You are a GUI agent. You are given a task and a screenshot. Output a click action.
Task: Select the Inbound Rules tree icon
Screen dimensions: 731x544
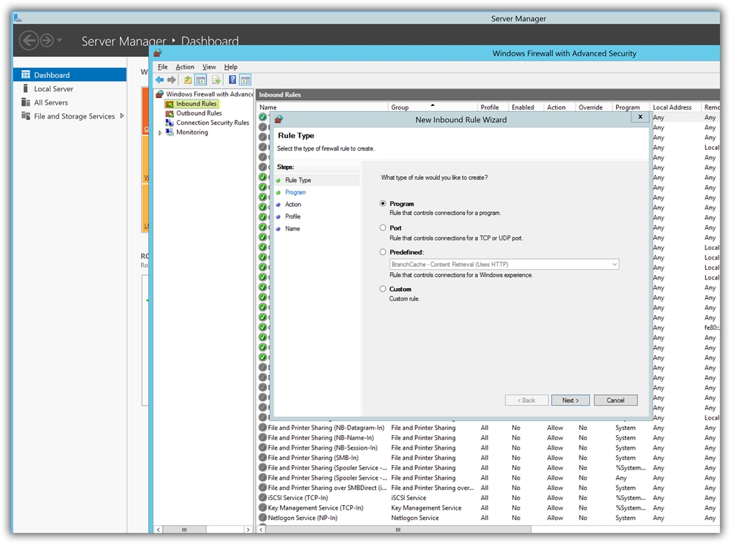(170, 104)
